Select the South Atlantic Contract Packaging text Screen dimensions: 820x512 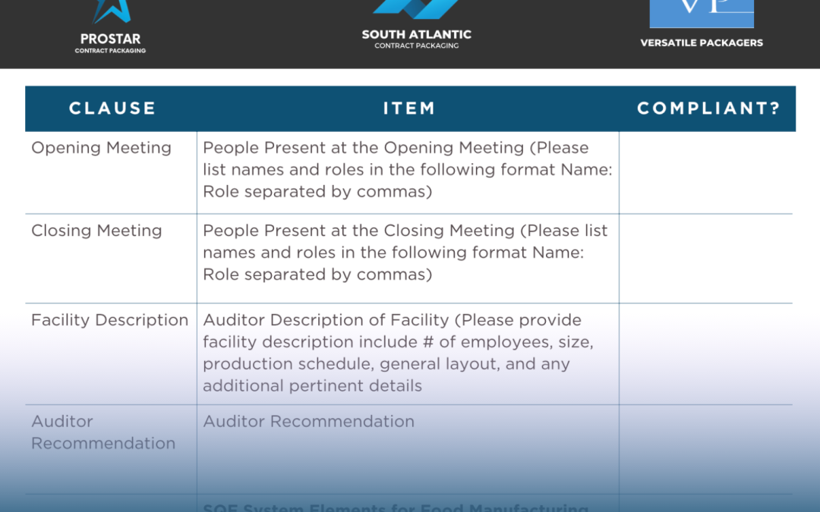pyautogui.click(x=416, y=39)
